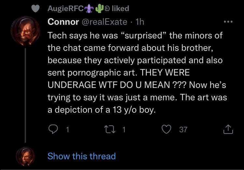Open the small avatar beside Show this thread
This screenshot has width=244, height=170.
[x=25, y=156]
